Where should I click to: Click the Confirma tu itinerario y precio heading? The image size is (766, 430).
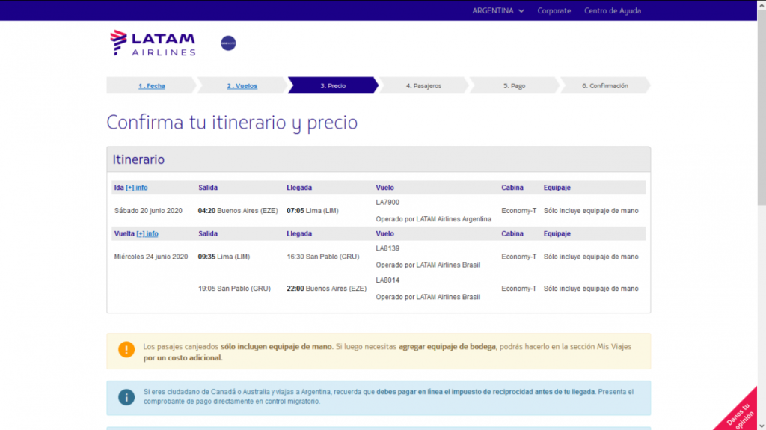(232, 123)
